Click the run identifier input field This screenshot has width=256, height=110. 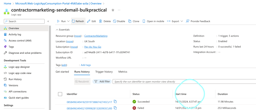click(x=184, y=81)
